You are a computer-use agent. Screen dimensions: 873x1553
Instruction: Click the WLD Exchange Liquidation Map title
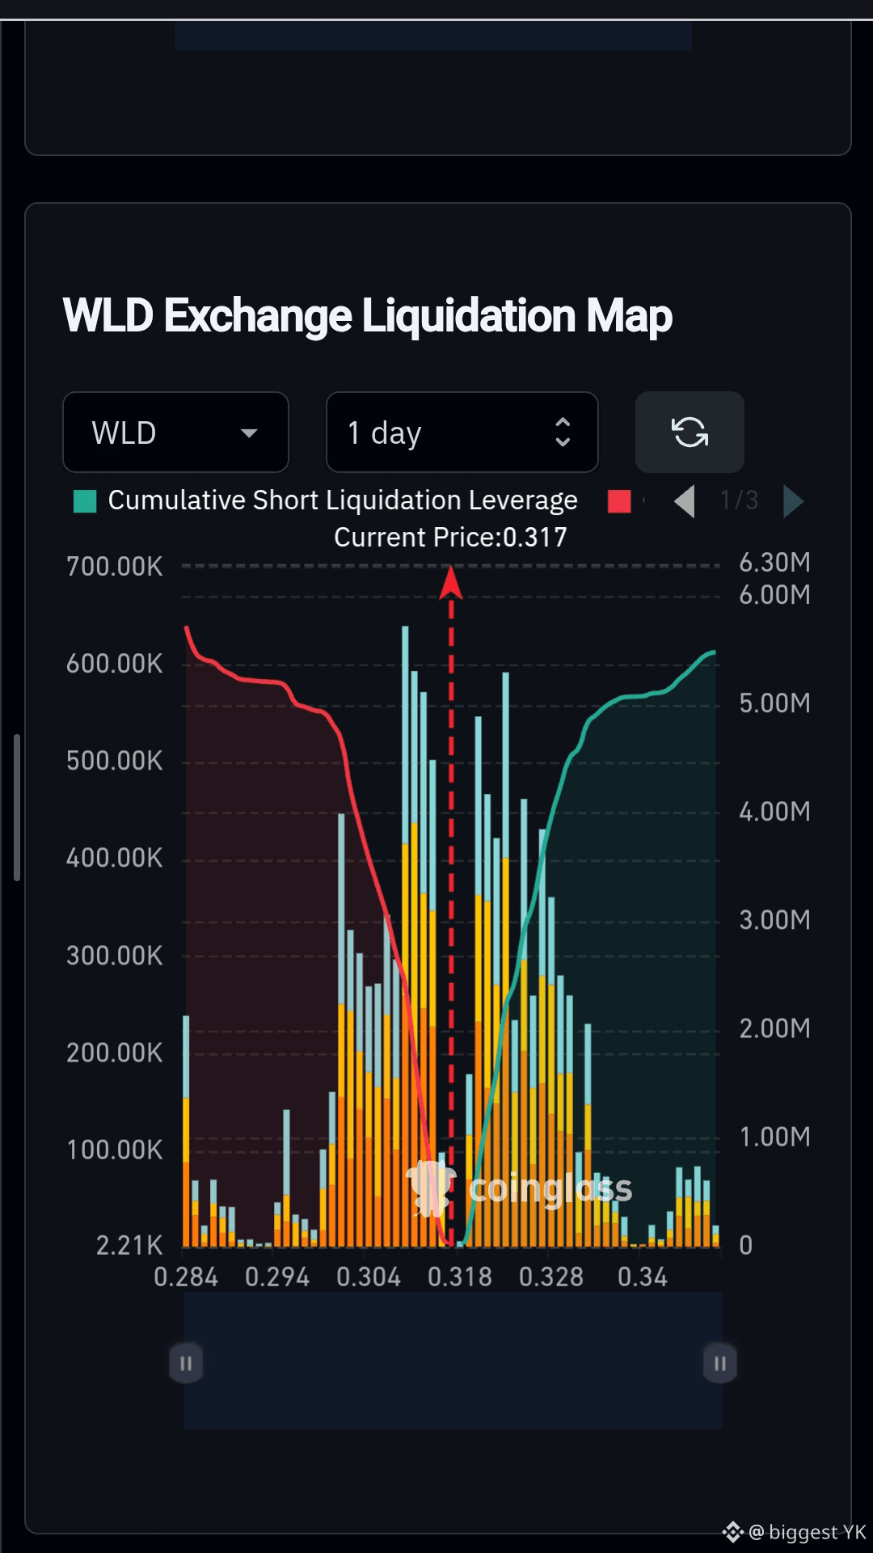tap(368, 315)
